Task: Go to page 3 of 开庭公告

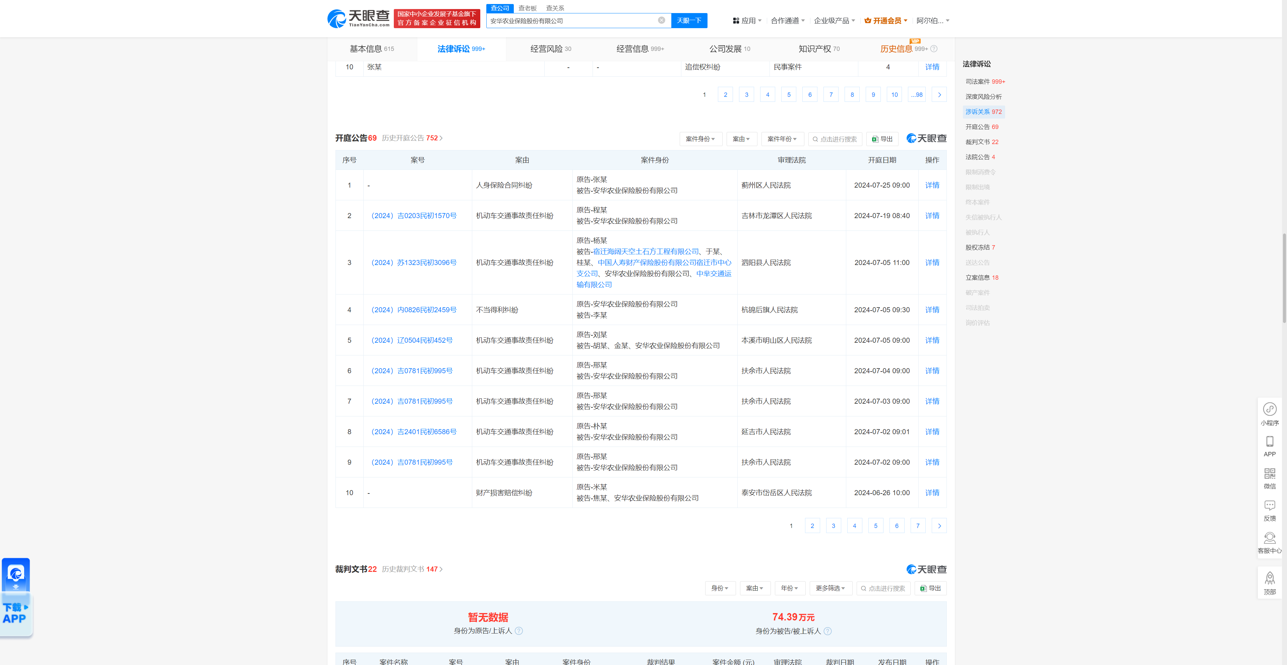Action: [833, 526]
